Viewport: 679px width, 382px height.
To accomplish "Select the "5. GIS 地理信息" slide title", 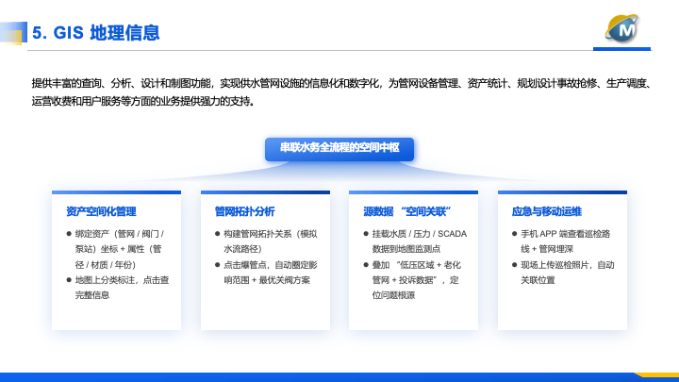I will [x=95, y=34].
